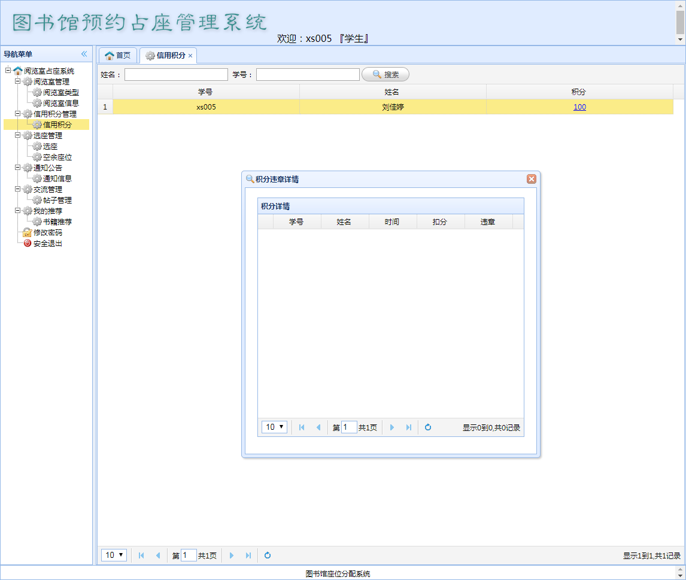Click the gear icon beside 选座管理
Viewport: 686px width, 580px height.
27,135
